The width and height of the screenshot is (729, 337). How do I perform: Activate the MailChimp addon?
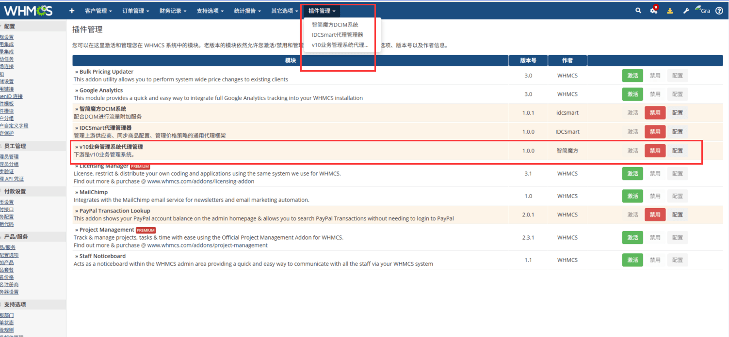632,196
